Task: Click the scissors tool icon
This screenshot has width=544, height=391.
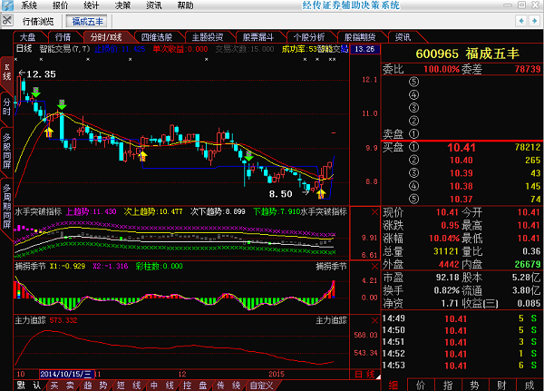Action: pyautogui.click(x=7, y=21)
